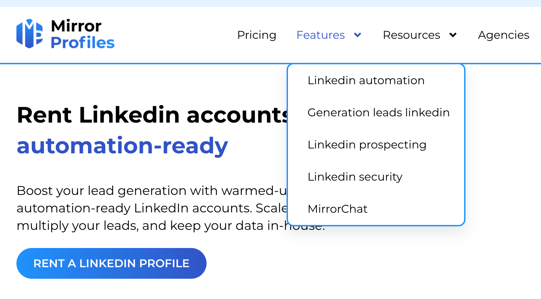This screenshot has width=541, height=299.
Task: Select the Linkedin security option
Action: click(x=355, y=177)
